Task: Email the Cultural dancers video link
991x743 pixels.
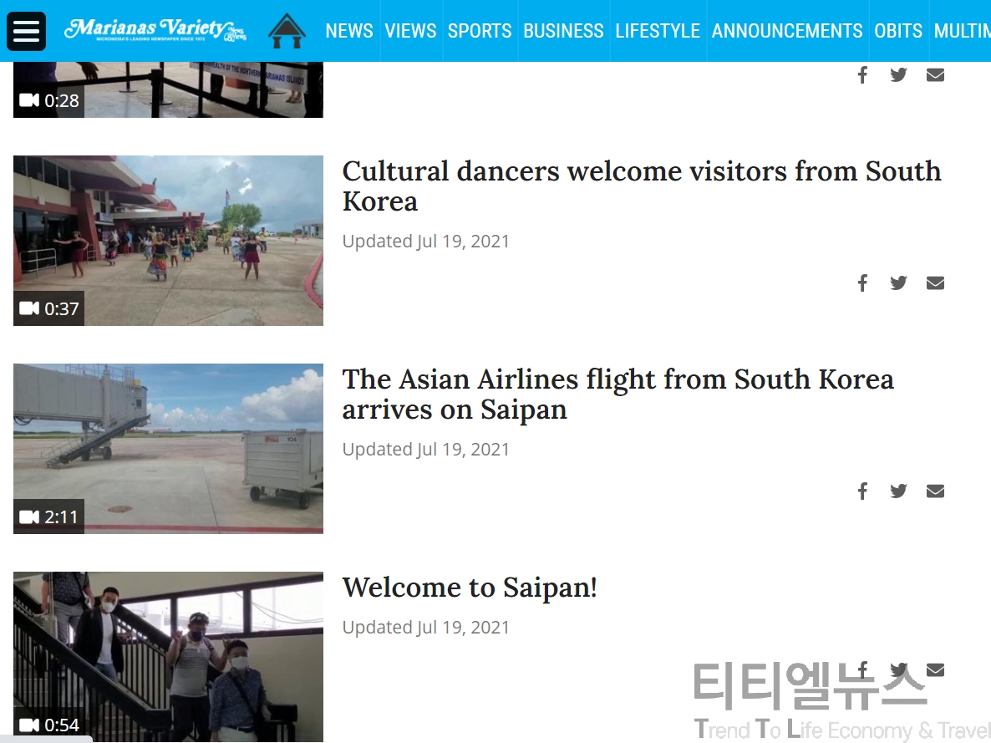Action: pos(935,282)
